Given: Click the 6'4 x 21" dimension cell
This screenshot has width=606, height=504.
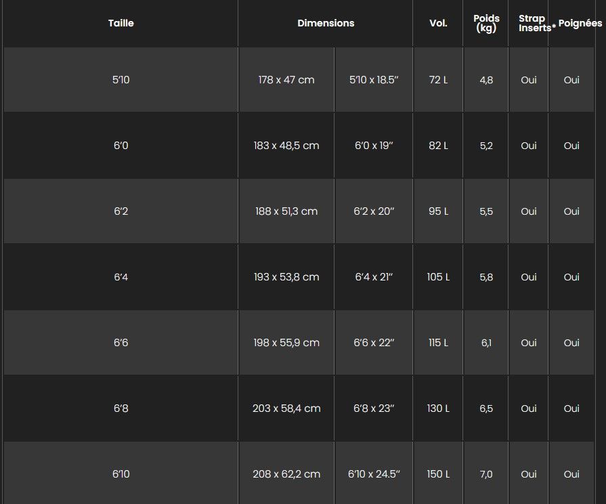Looking at the screenshot, I should (x=374, y=277).
